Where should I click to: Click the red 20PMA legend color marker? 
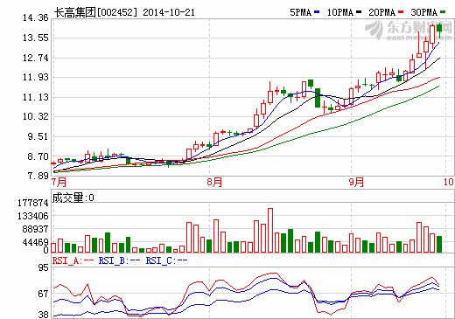coord(401,12)
